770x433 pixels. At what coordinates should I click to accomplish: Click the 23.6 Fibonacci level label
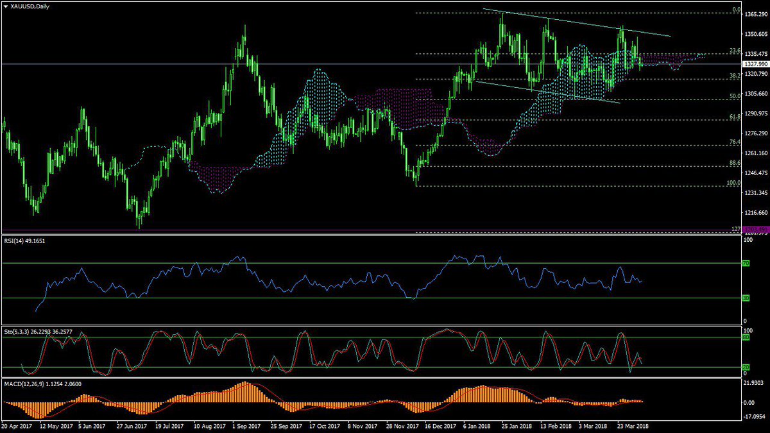735,51
